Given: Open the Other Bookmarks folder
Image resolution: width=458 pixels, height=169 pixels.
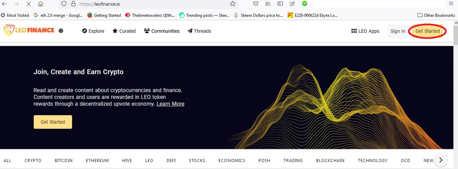Looking at the screenshot, I should click(436, 15).
